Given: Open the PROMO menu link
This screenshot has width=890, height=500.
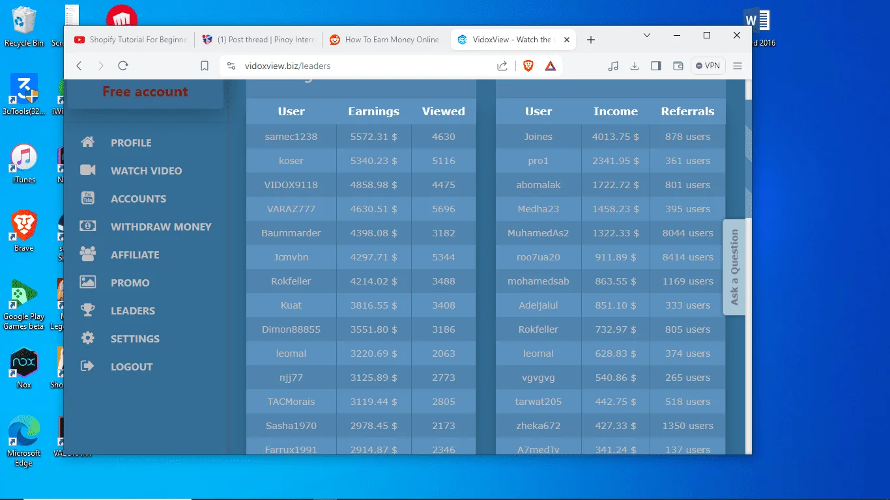Looking at the screenshot, I should [x=130, y=283].
